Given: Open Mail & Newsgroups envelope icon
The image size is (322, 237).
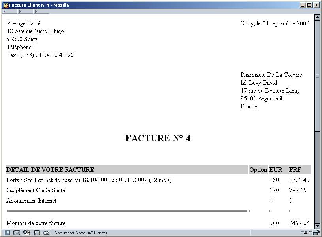Looking at the screenshot, I should tap(17, 233).
